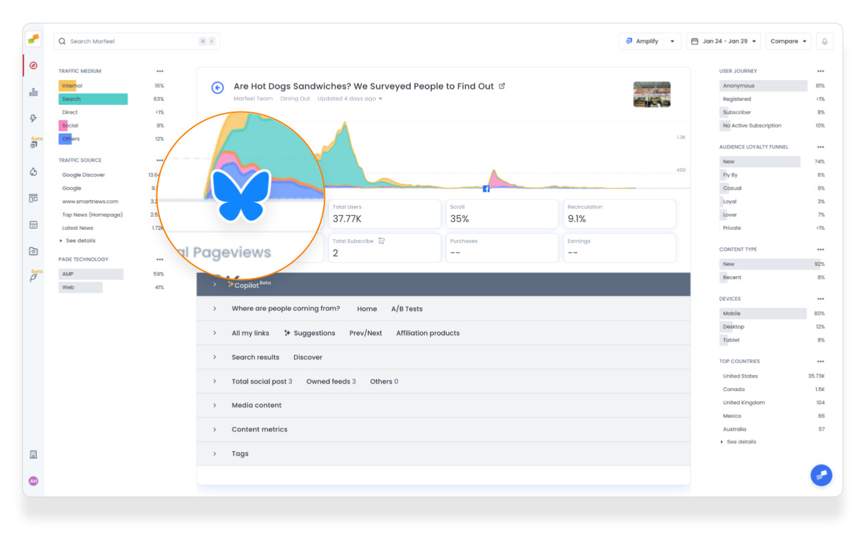Click the notifications bell icon
The height and width of the screenshot is (536, 864).
click(825, 41)
